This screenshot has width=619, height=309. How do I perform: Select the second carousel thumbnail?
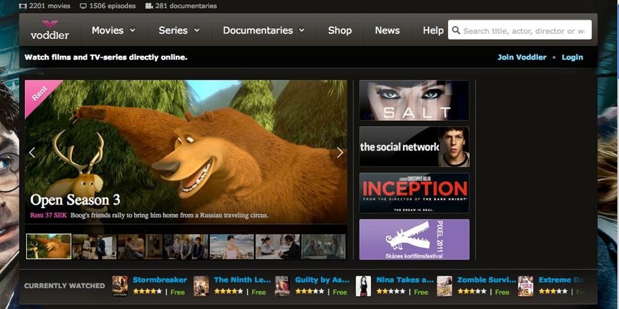(x=94, y=246)
